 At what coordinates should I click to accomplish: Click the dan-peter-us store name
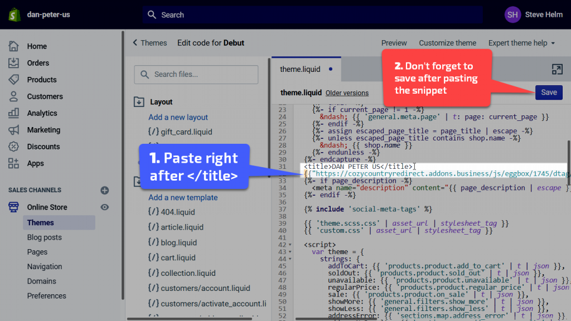click(49, 15)
